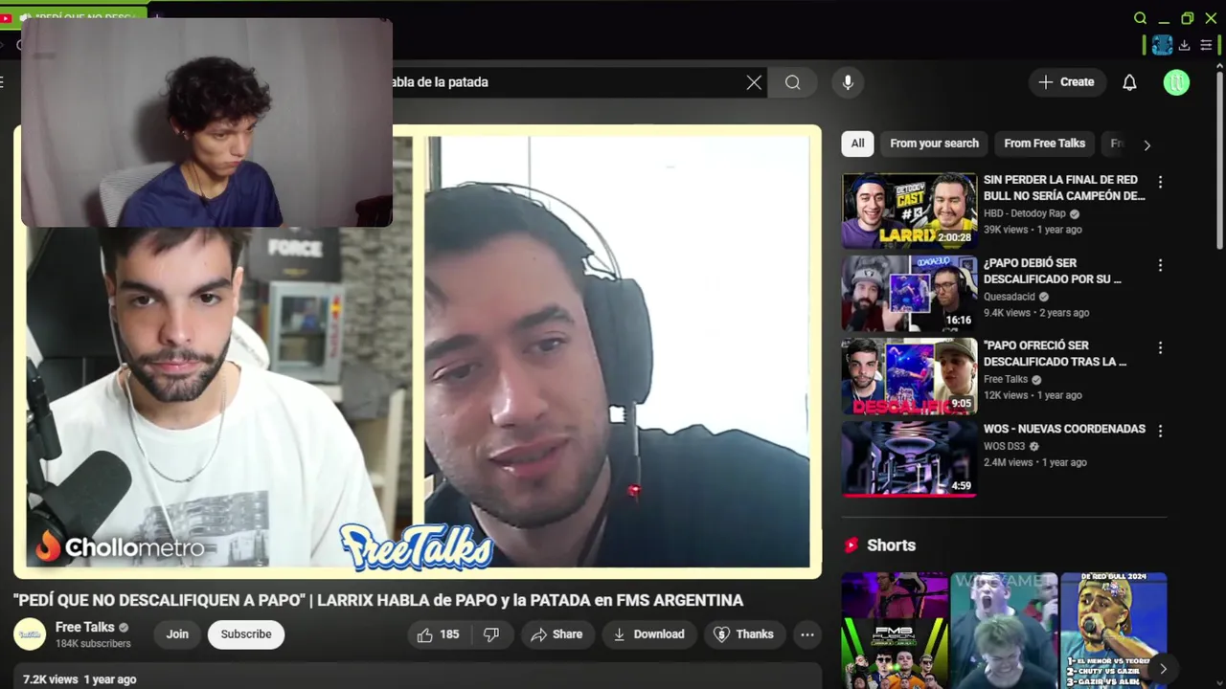This screenshot has height=689, width=1226.
Task: Open more actions three-dot menu below video
Action: pos(807,634)
